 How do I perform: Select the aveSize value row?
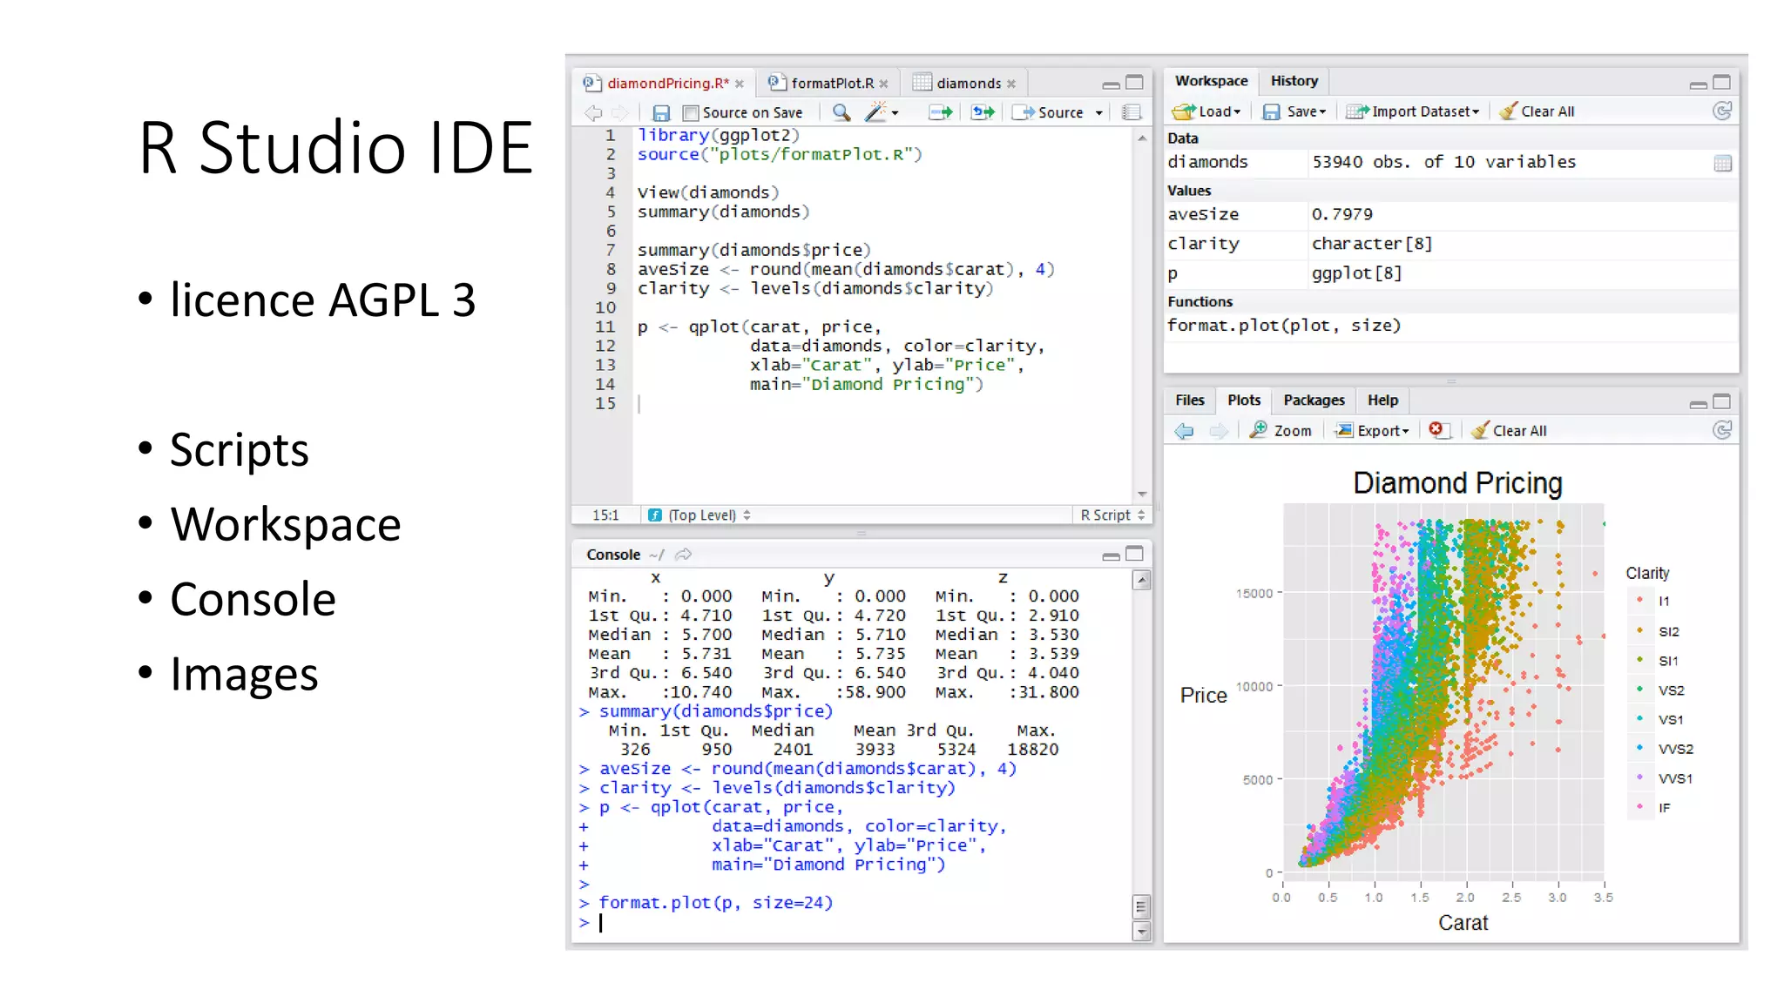click(x=1450, y=215)
